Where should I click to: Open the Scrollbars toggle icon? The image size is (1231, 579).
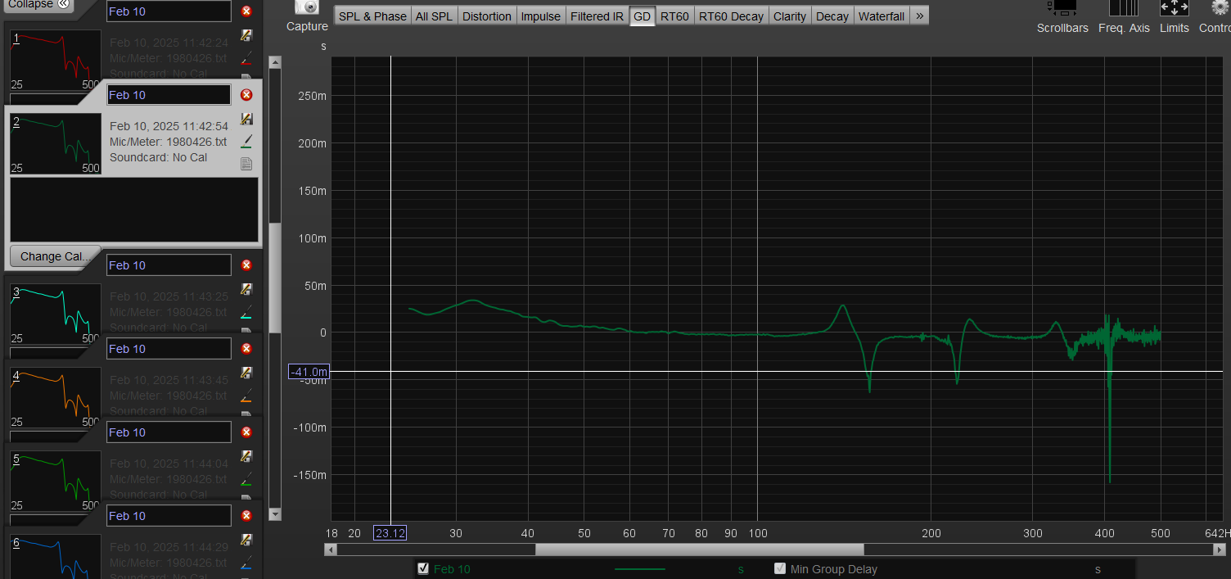coord(1062,7)
